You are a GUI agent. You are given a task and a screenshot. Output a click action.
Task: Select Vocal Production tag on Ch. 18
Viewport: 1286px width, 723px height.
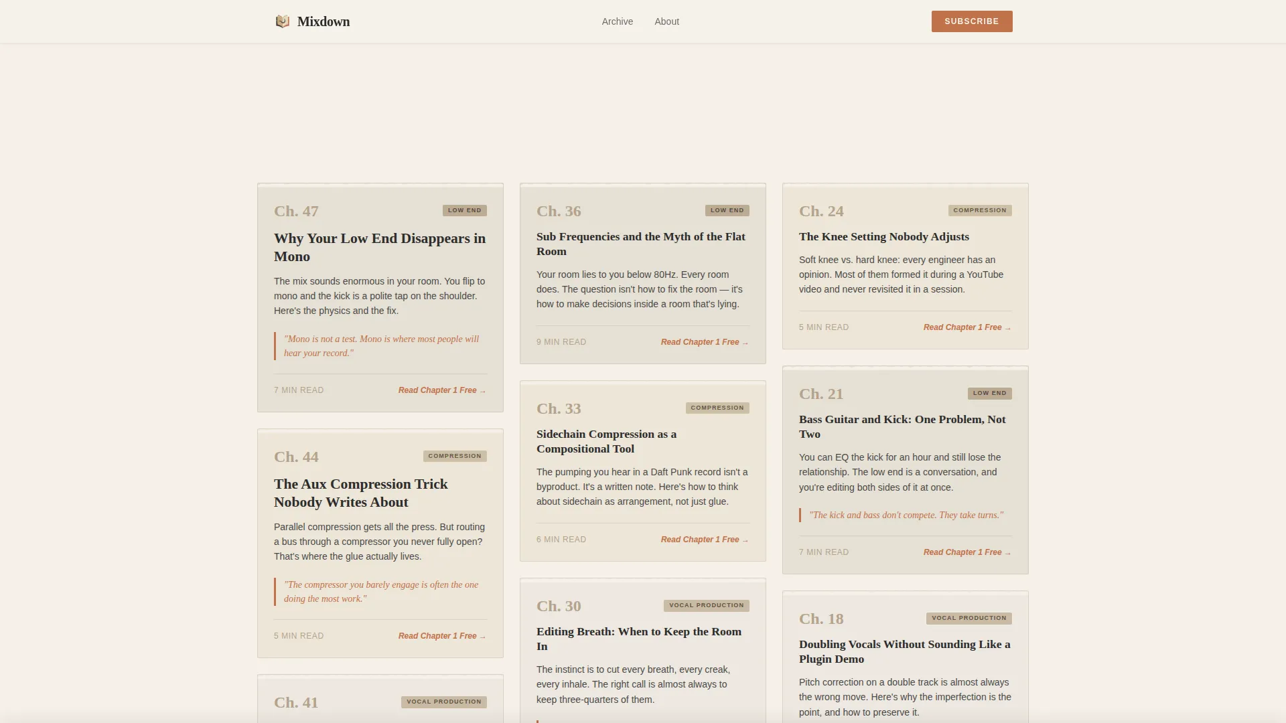point(969,618)
